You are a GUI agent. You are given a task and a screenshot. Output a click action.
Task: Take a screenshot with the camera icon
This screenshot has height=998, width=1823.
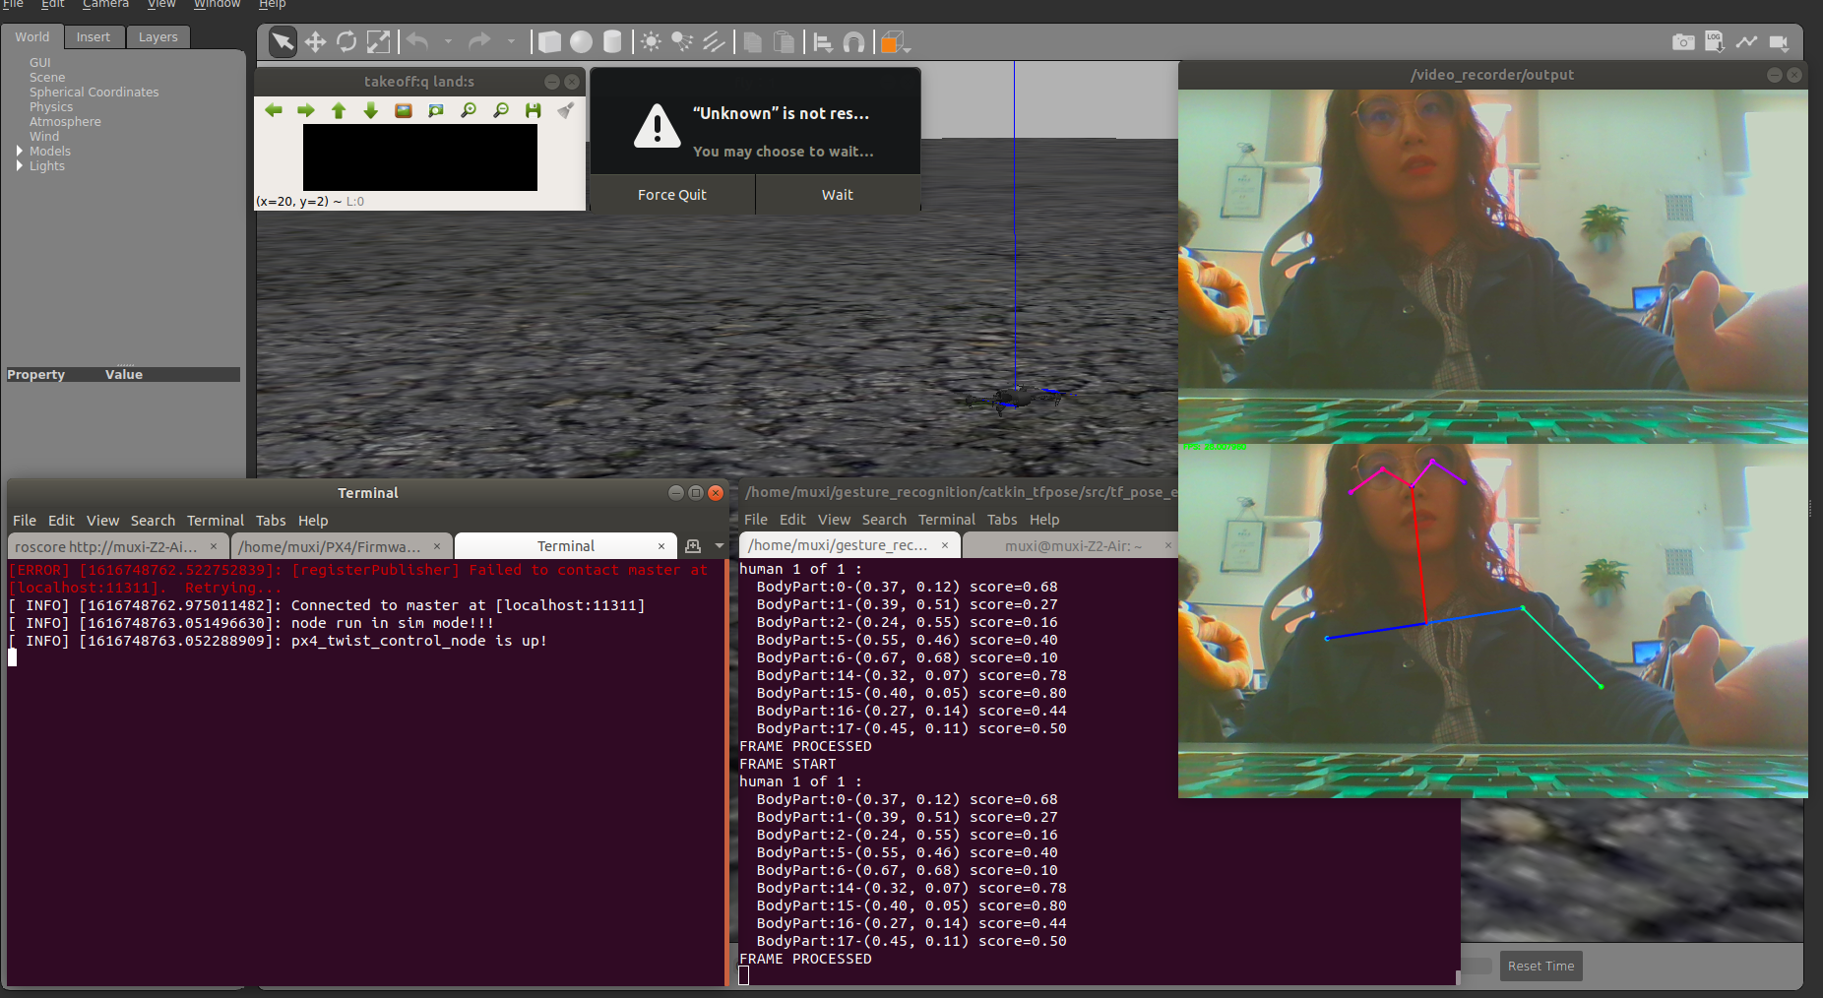[1682, 41]
